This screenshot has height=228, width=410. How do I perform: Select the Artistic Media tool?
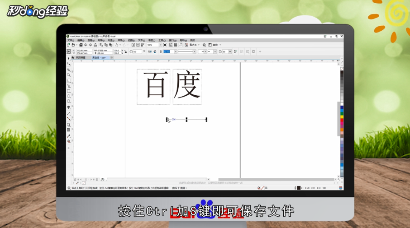pos(69,86)
